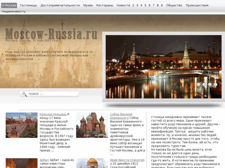Open the Происшествия news section
Viewport: 225px width, 168px height.
197,5
